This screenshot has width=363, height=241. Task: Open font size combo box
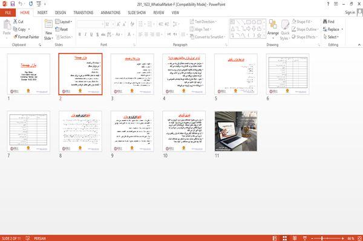tap(110, 24)
